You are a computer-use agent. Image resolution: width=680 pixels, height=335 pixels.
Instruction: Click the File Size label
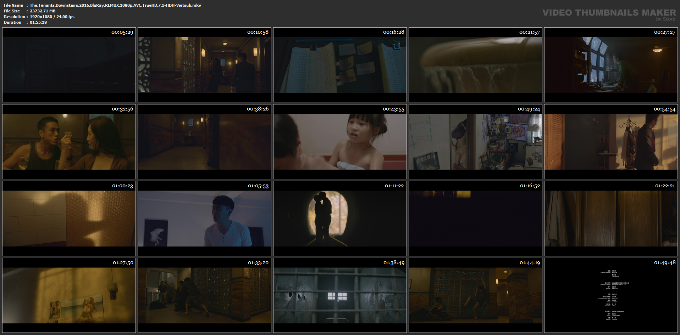click(x=12, y=11)
